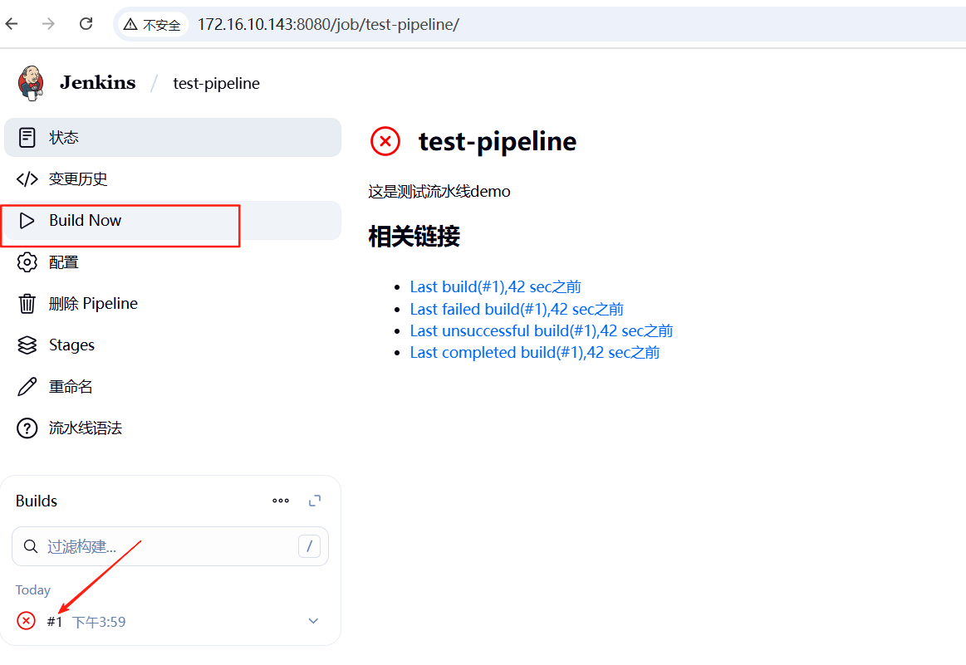Click the slash shortcut hint in the filter box
Viewport: 966px width, 665px height.
[x=309, y=546]
